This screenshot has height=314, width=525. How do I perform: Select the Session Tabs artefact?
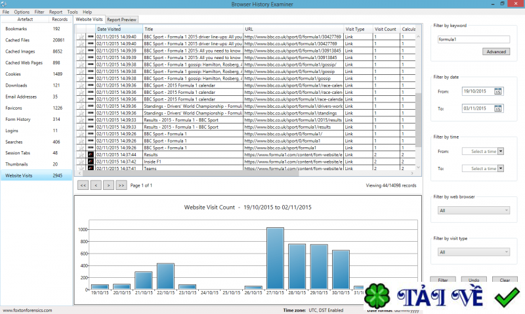pyautogui.click(x=36, y=153)
